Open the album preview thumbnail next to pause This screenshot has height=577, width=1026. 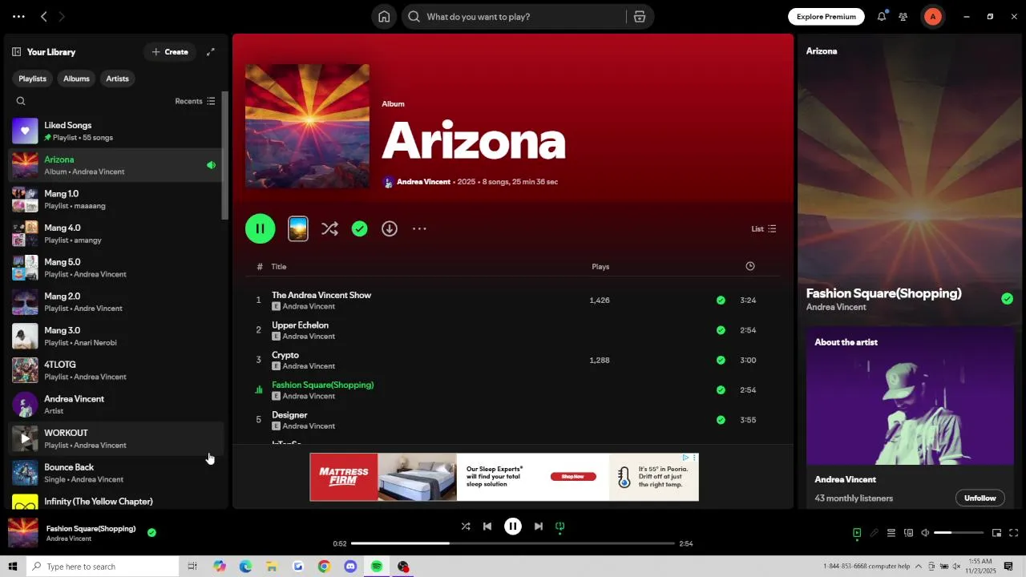click(x=298, y=228)
